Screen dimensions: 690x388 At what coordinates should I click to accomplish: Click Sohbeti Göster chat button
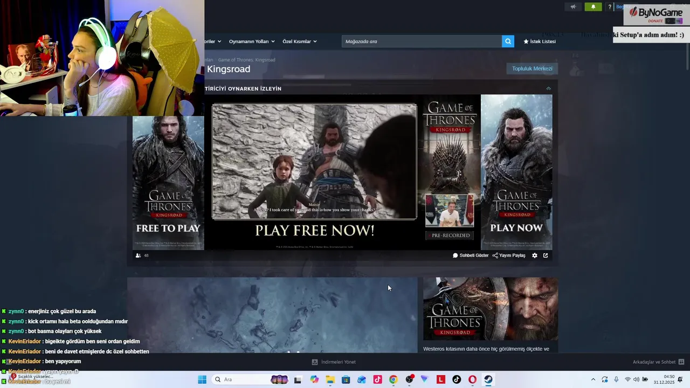click(471, 255)
